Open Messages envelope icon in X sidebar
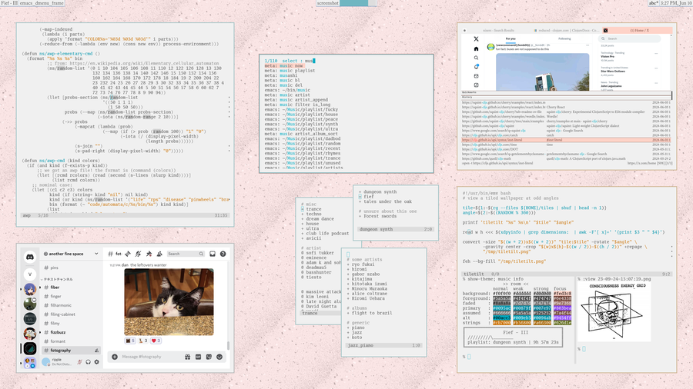Screen dimensions: 693x389 click(476, 76)
